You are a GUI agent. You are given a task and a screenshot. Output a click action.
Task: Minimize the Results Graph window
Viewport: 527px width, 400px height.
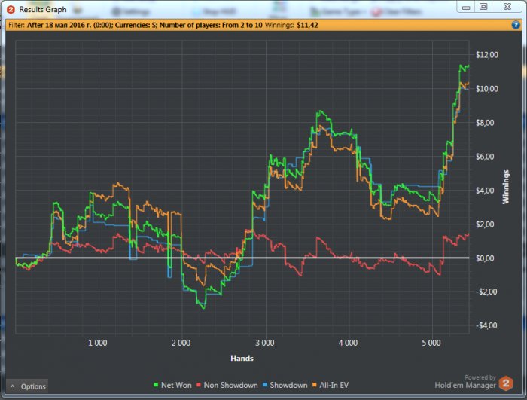465,7
